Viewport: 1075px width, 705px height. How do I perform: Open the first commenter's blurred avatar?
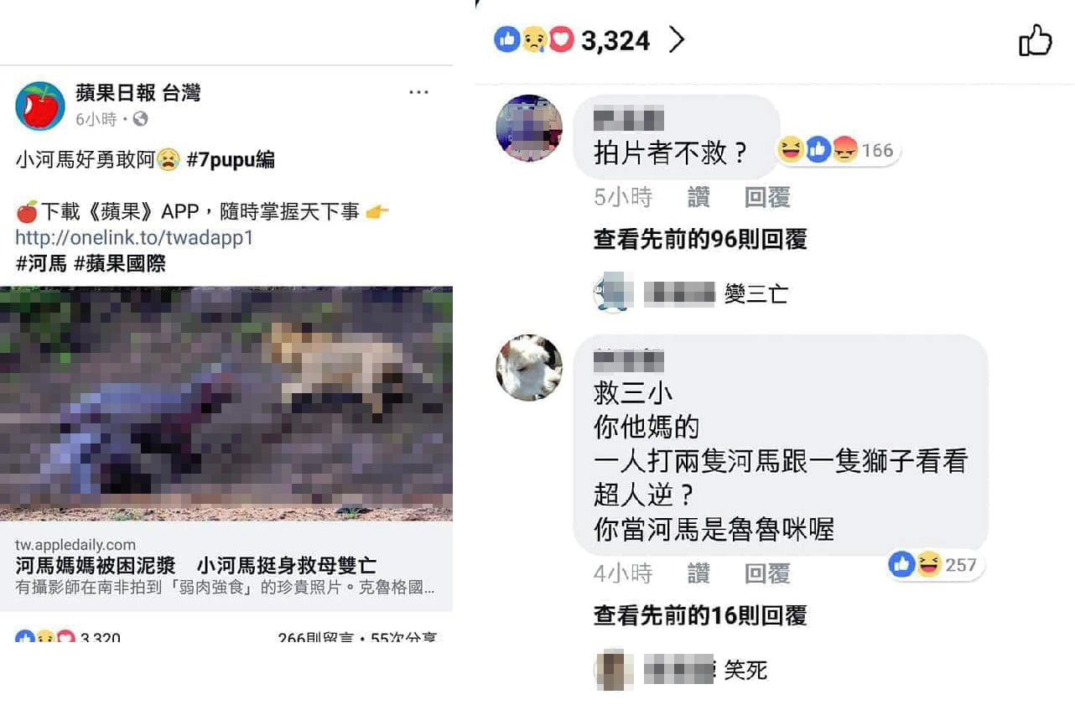529,127
